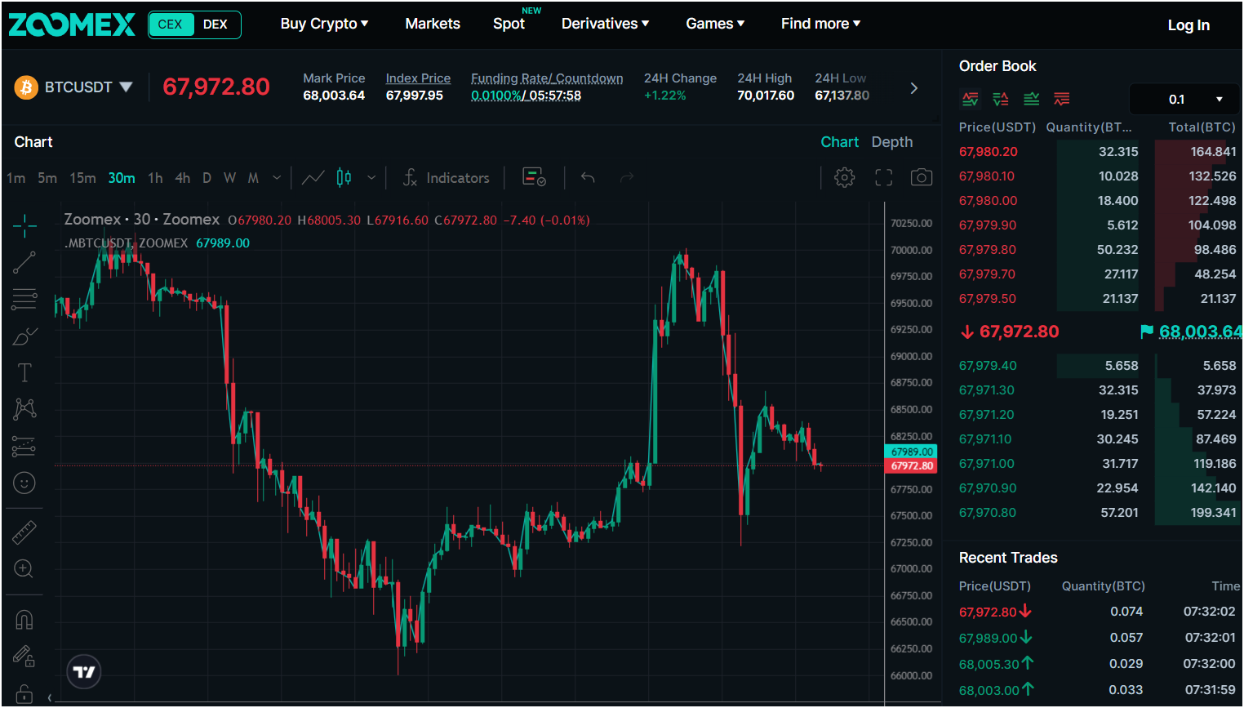Open chart settings gear
Viewport: 1244px width, 708px height.
click(x=845, y=178)
